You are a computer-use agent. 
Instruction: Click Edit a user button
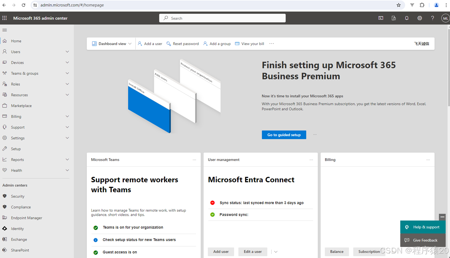[253, 252]
